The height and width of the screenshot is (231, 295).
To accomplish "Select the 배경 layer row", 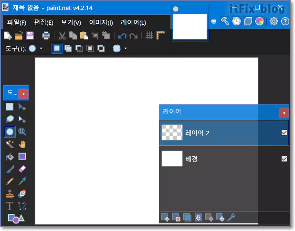I will pyautogui.click(x=224, y=159).
